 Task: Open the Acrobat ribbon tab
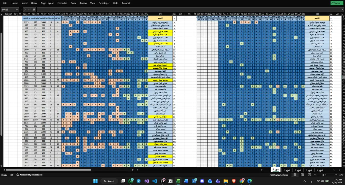coord(126,3)
